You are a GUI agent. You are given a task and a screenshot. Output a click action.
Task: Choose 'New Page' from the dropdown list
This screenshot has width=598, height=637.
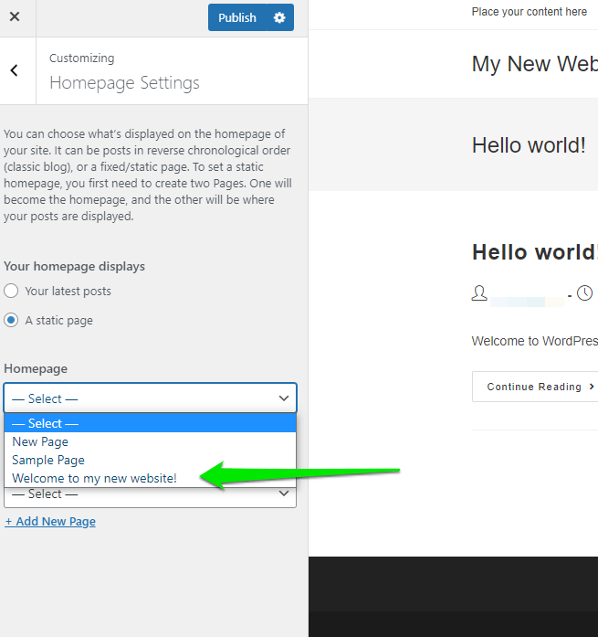tap(150, 441)
